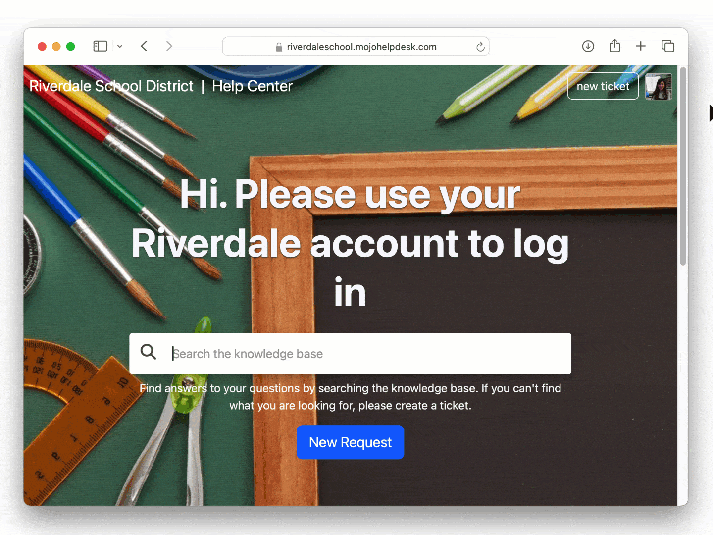This screenshot has height=535, width=713.
Task: Open the Help Center link
Action: pyautogui.click(x=252, y=86)
